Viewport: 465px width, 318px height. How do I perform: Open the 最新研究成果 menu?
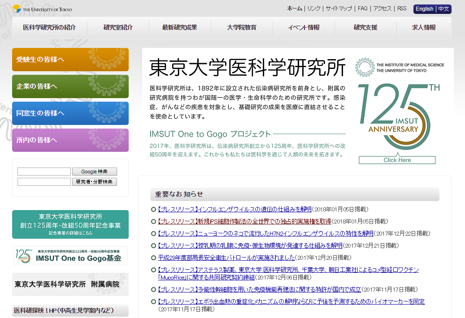point(180,27)
